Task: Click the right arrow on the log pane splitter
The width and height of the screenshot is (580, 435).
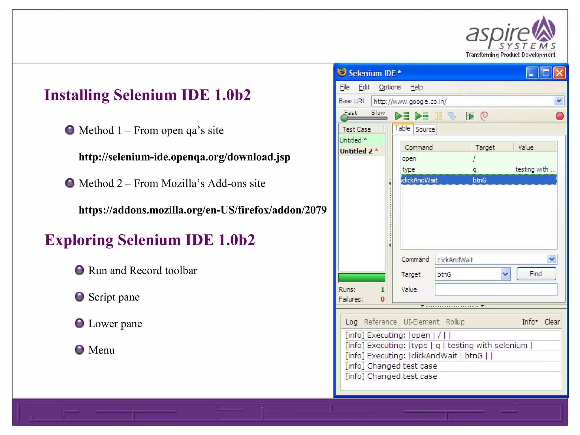Action: pyautogui.click(x=482, y=306)
